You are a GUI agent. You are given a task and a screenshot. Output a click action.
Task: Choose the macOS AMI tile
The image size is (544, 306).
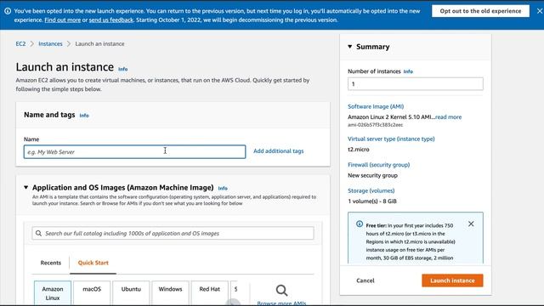(92, 293)
